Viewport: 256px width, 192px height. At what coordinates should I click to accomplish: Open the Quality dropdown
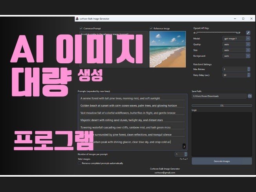pyautogui.click(x=236, y=44)
